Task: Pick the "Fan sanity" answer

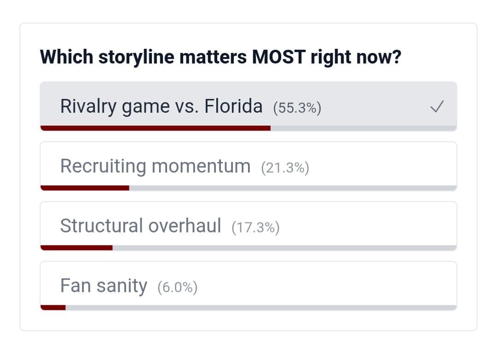Action: [x=104, y=286]
